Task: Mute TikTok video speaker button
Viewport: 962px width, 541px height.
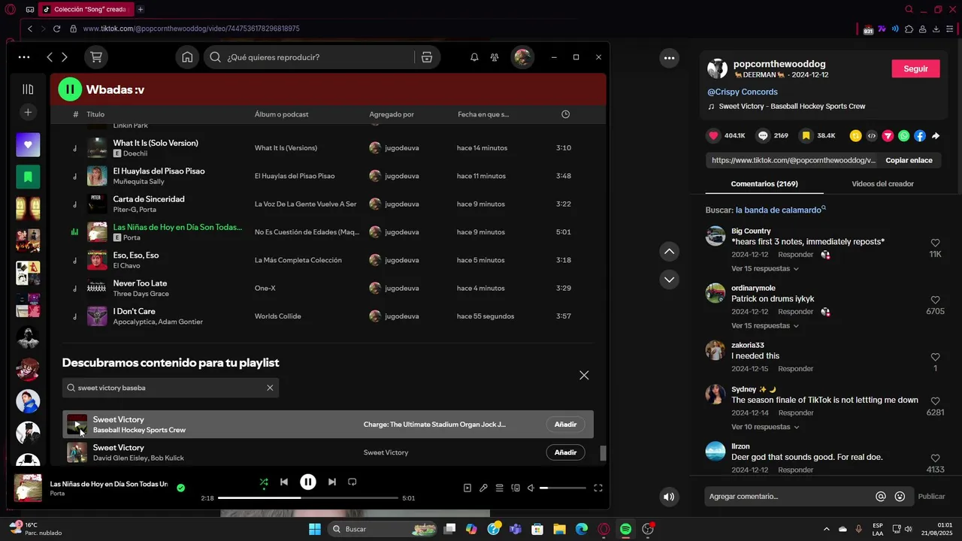Action: (x=669, y=497)
